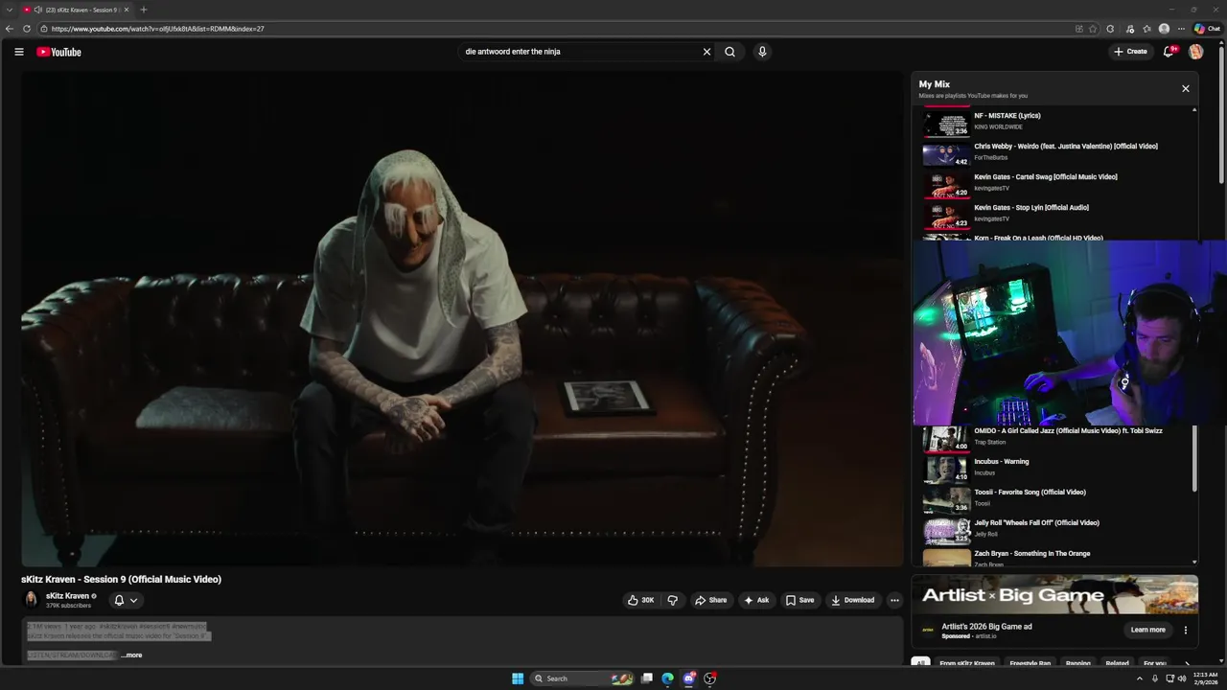Select the From sKitz Kraven chip
The height and width of the screenshot is (690, 1227).
967,663
